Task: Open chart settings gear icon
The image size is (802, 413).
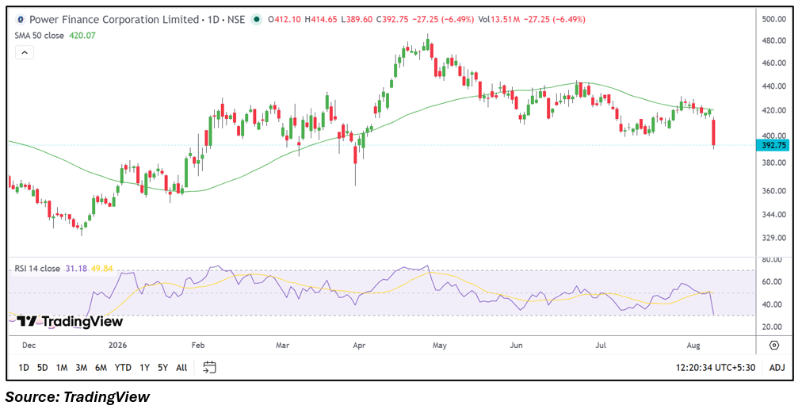Action: pos(774,346)
